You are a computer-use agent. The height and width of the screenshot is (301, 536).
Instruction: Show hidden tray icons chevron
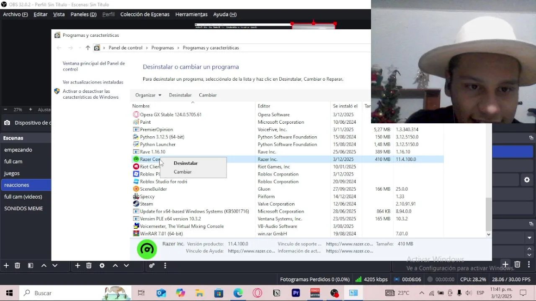click(422, 293)
